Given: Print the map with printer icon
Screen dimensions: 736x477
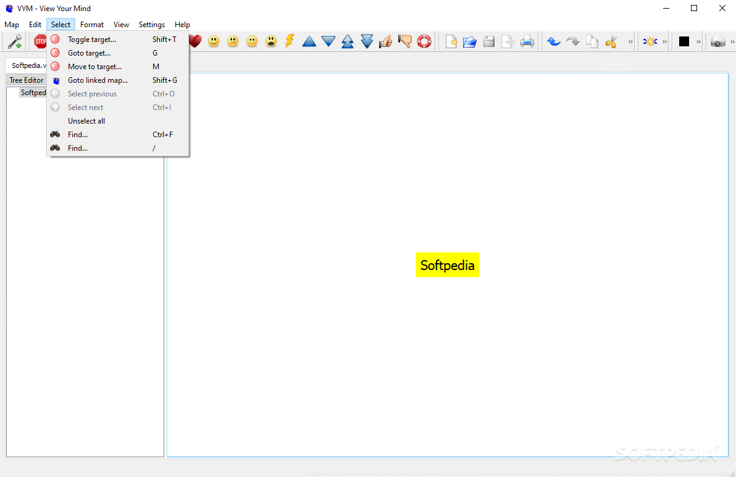Looking at the screenshot, I should coord(527,41).
